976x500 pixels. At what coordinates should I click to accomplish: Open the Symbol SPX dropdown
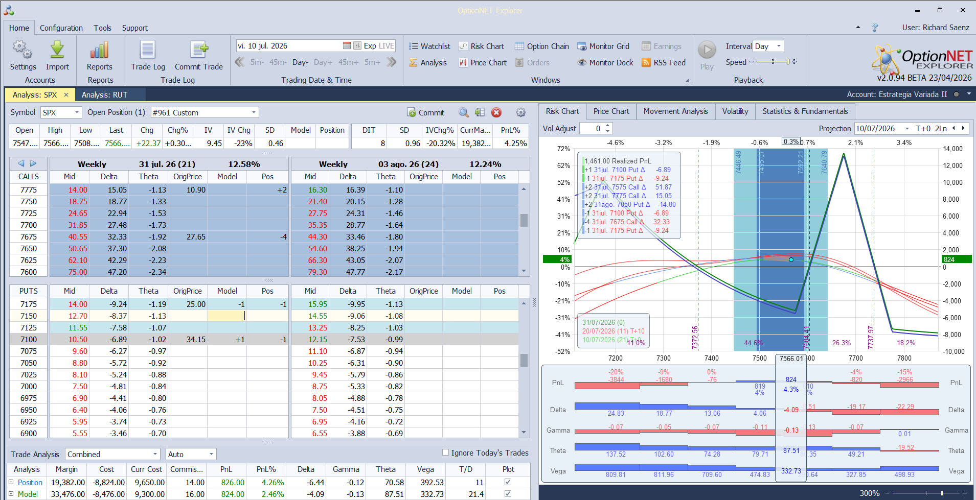pos(77,112)
